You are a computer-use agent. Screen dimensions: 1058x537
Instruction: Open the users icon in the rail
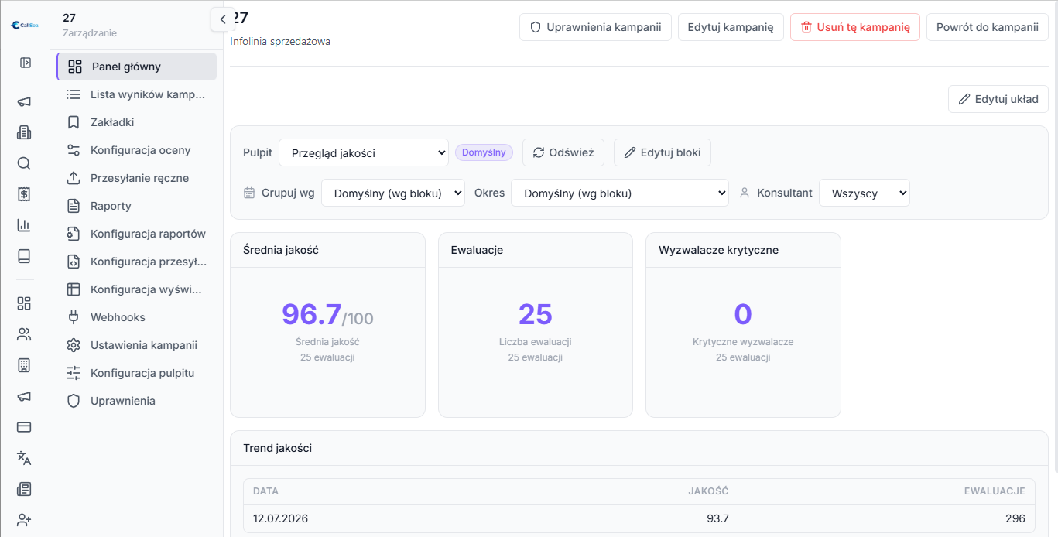(24, 334)
